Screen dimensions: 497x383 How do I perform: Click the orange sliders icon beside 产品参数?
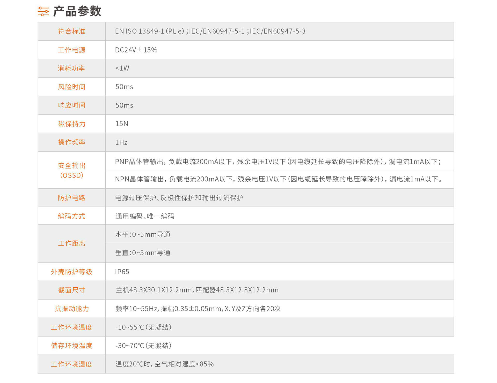point(43,11)
